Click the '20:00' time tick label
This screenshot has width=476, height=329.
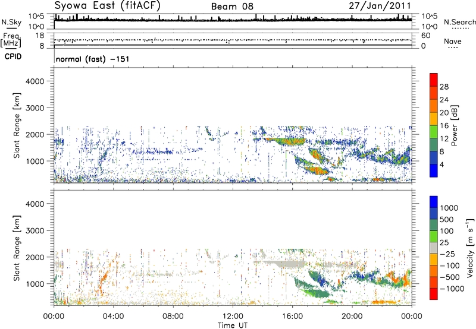pyautogui.click(x=352, y=317)
